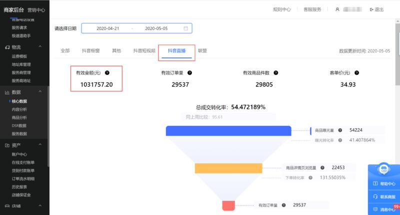Open 极速退助手 in sidebar

tap(21, 35)
